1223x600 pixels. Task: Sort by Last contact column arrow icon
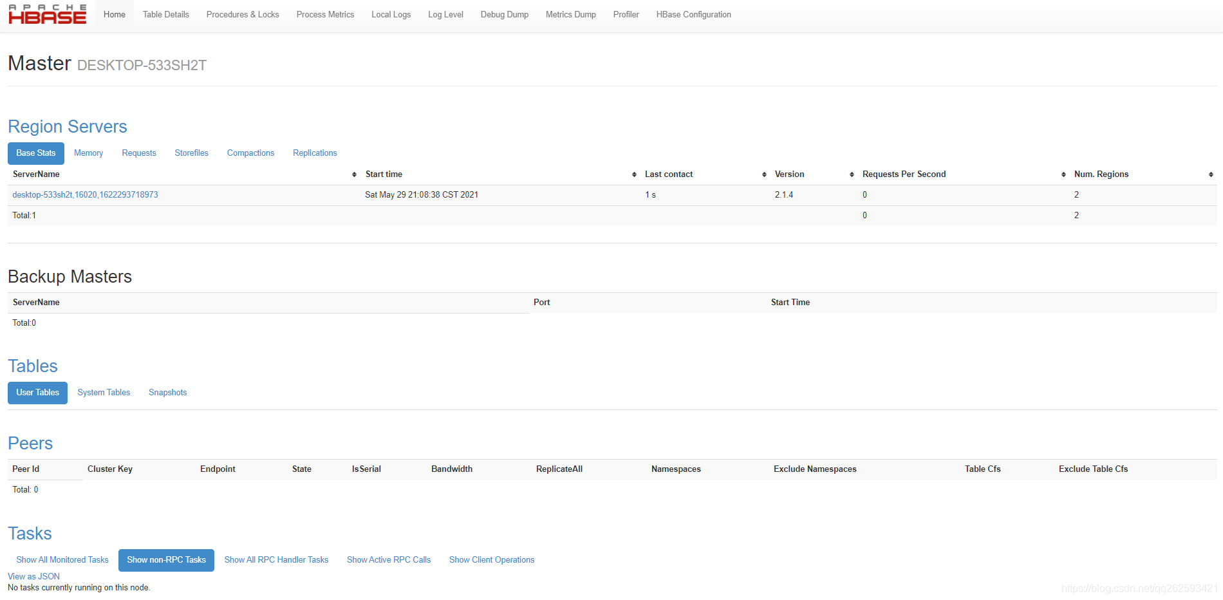(764, 174)
